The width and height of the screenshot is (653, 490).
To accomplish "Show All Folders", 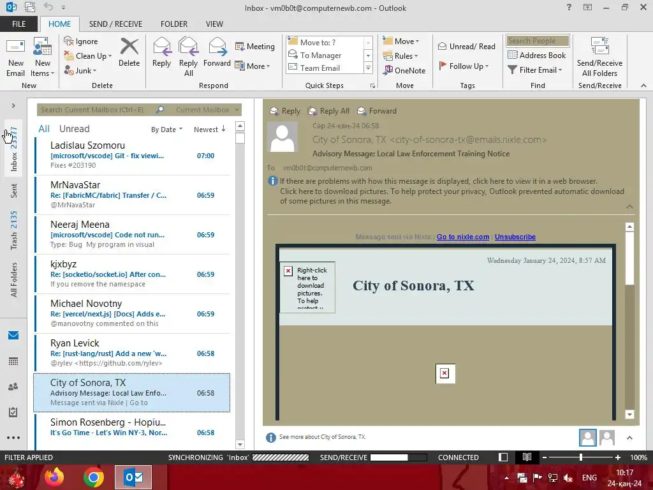I will click(x=14, y=279).
